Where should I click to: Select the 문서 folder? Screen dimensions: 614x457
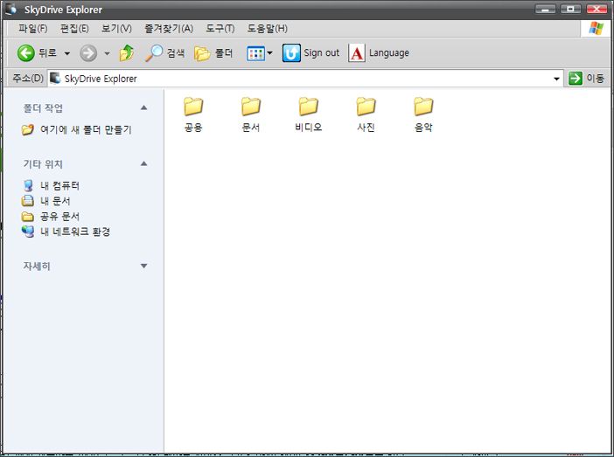(251, 114)
